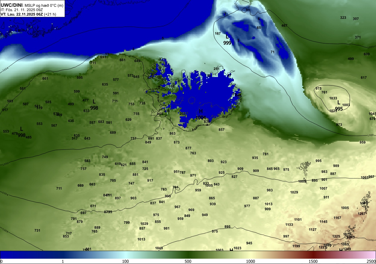Click the low pressure label 995
The image size is (376, 264).
pyautogui.click(x=339, y=109)
